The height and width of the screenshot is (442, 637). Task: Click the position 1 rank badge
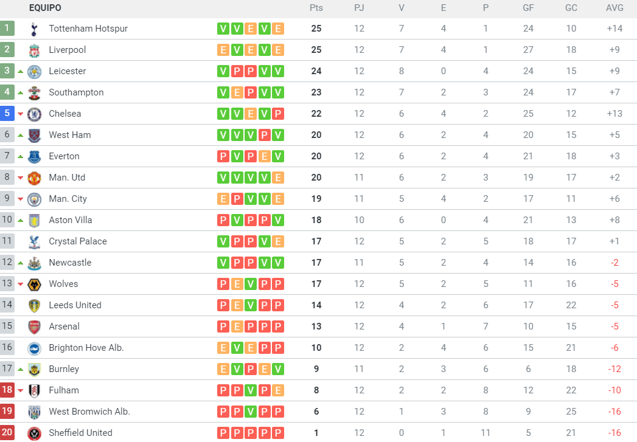click(7, 29)
